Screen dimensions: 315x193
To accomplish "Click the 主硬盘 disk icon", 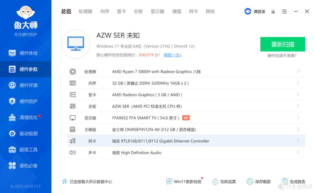I will click(73, 129).
